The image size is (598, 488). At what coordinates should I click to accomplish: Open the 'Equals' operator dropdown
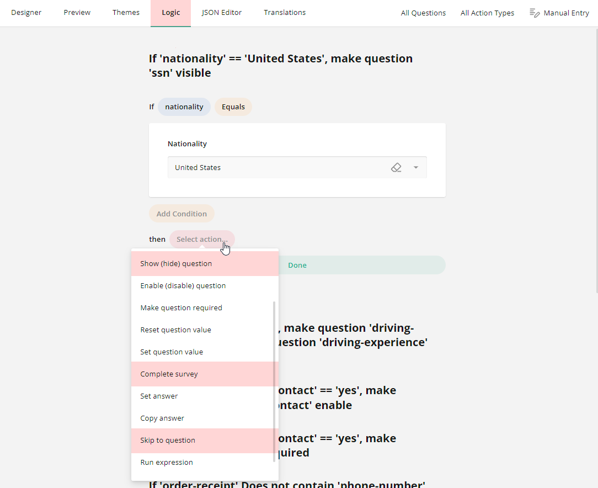point(233,107)
